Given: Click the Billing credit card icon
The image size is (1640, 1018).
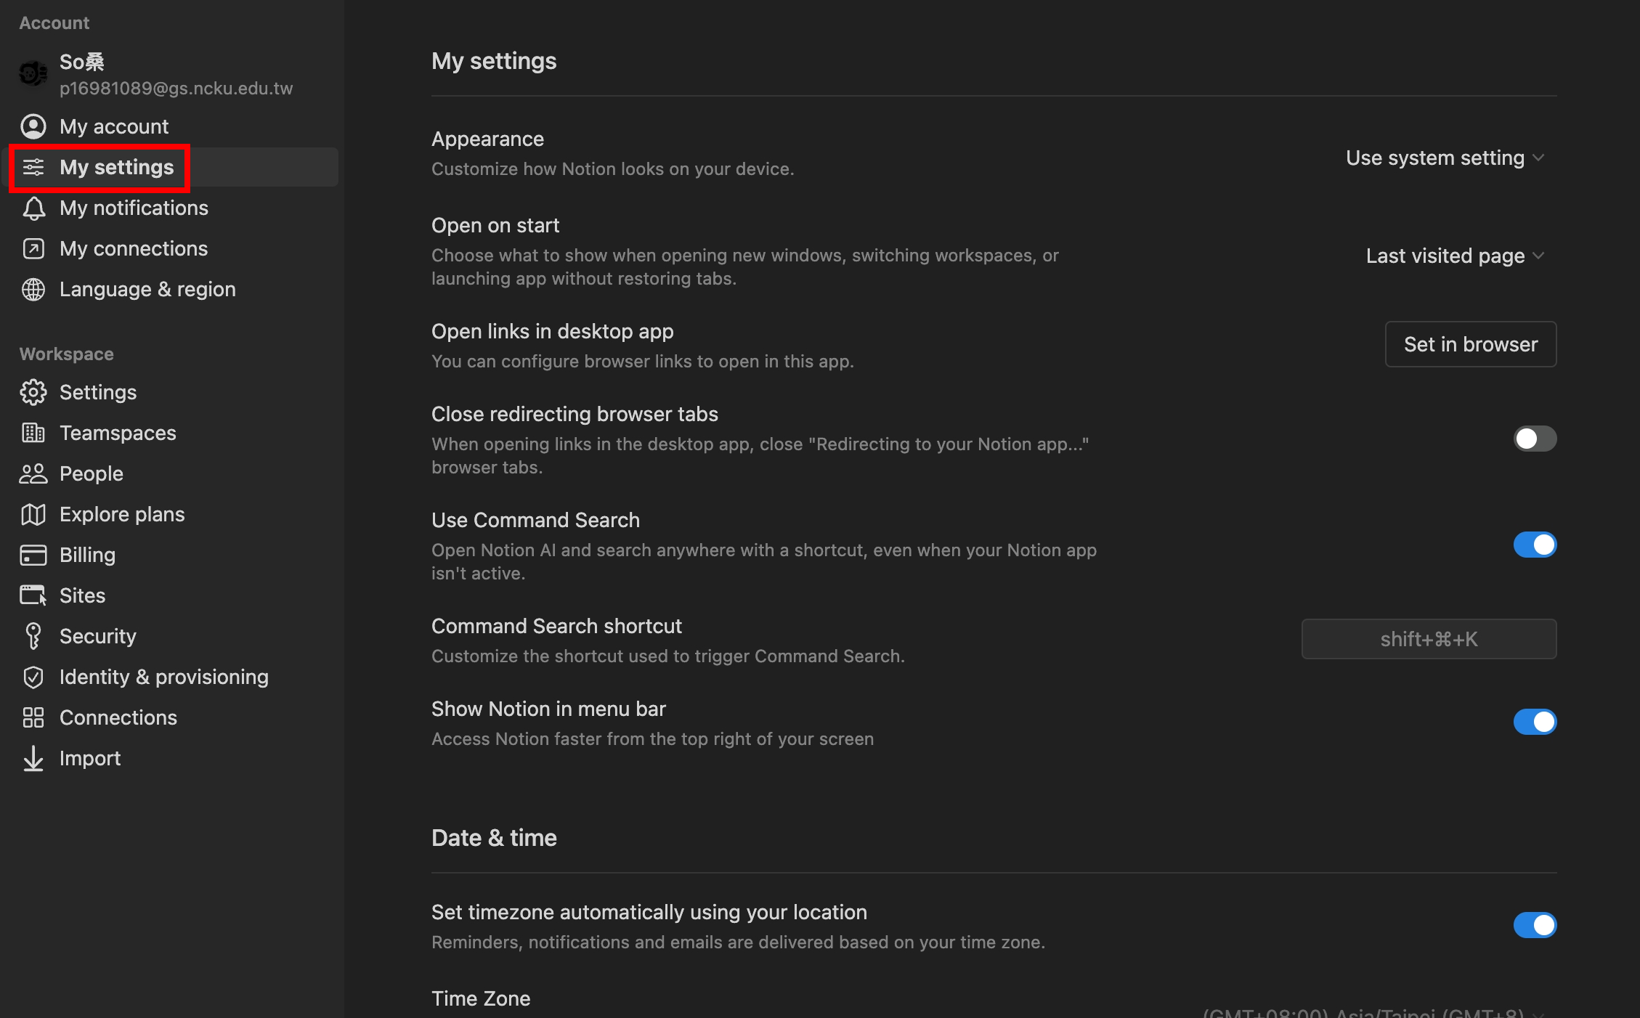Looking at the screenshot, I should [33, 555].
